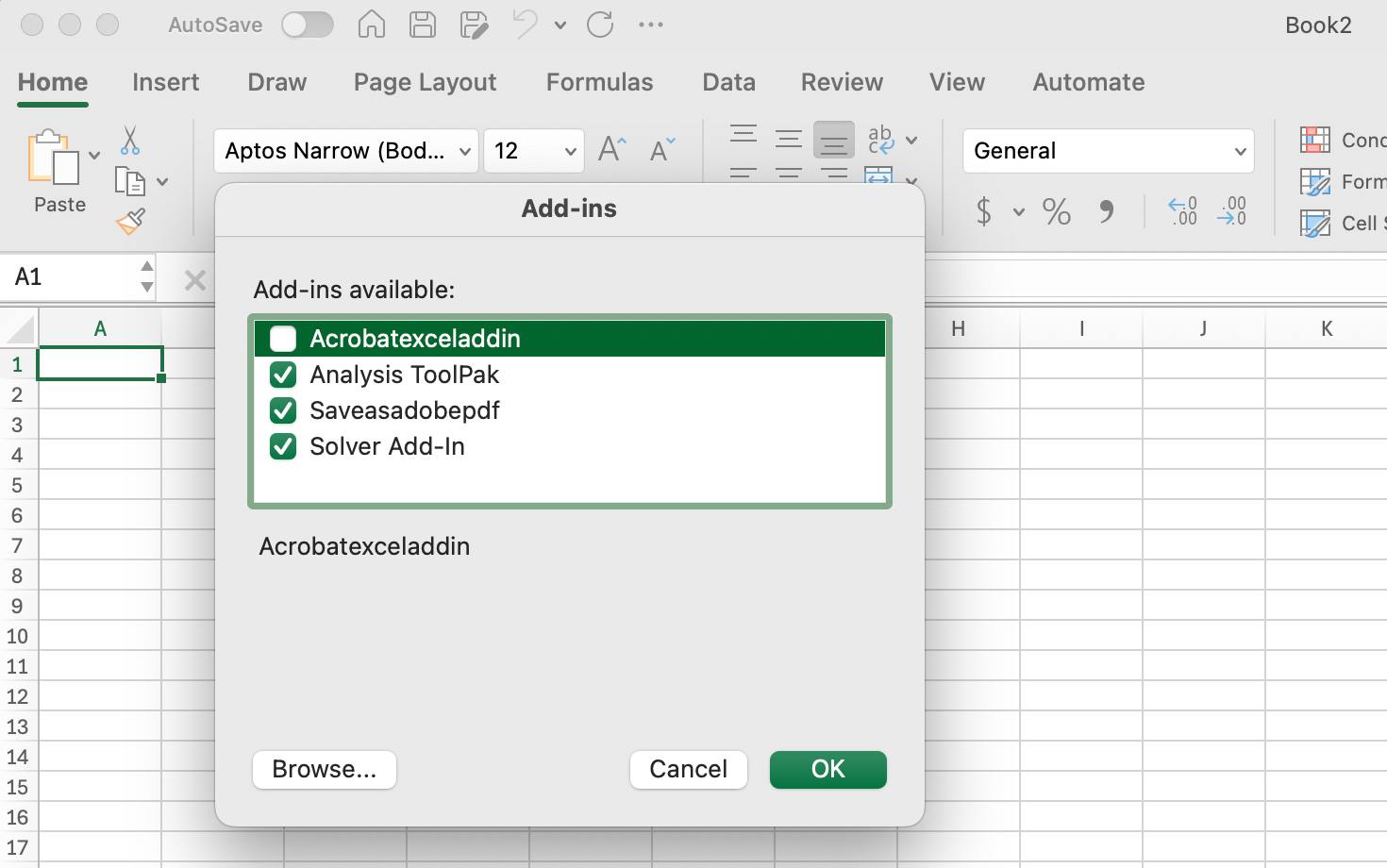Viewport: 1387px width, 868px height.
Task: Switch to the Formulas tab
Action: [x=600, y=82]
